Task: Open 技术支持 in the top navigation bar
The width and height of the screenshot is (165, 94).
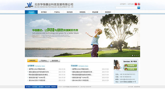Action: (69, 12)
